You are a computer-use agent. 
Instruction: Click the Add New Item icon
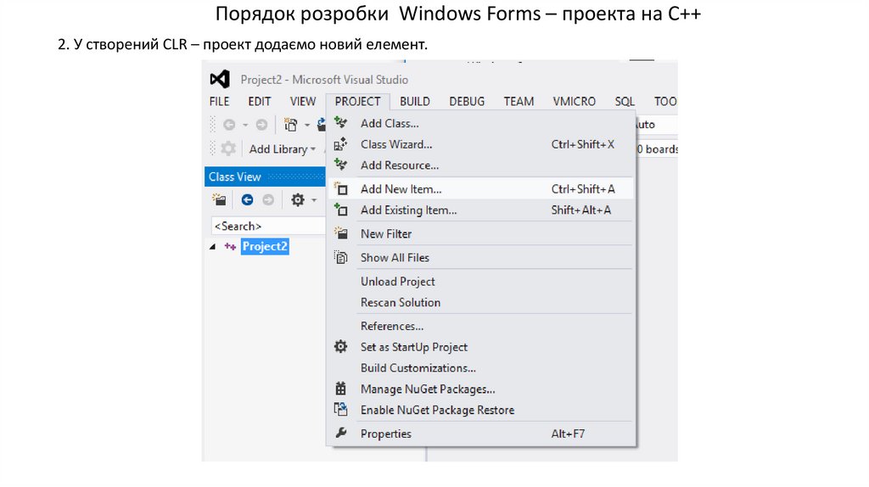pos(341,189)
